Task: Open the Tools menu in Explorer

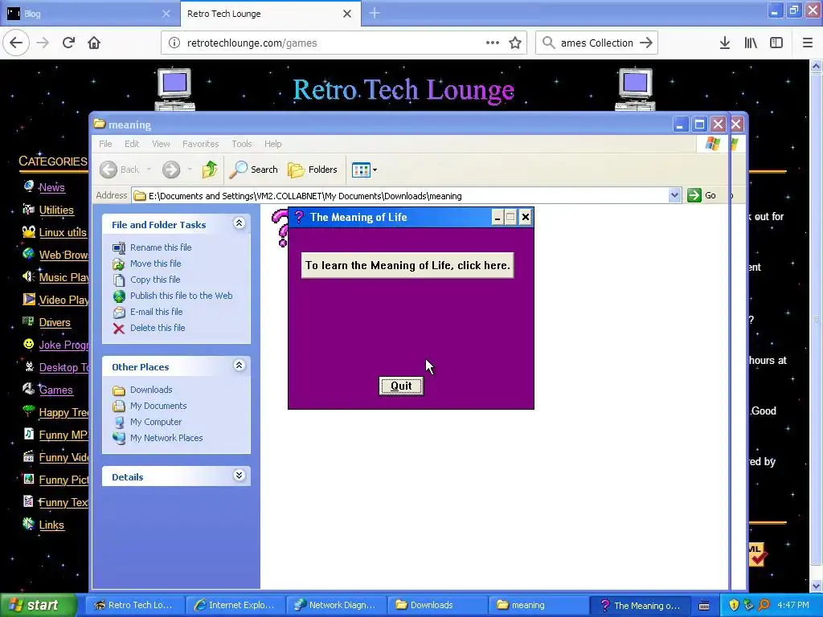Action: pyautogui.click(x=242, y=144)
